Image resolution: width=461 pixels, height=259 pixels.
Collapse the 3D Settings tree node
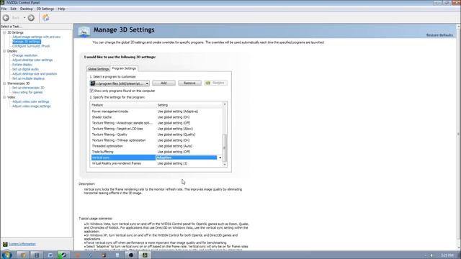click(x=4, y=32)
